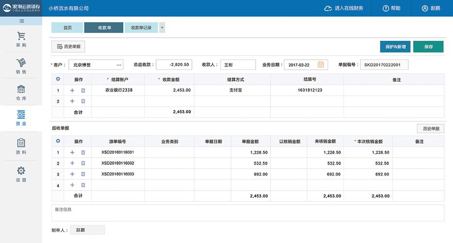Add row after receivable row 4
The image size is (453, 243).
pyautogui.click(x=72, y=185)
